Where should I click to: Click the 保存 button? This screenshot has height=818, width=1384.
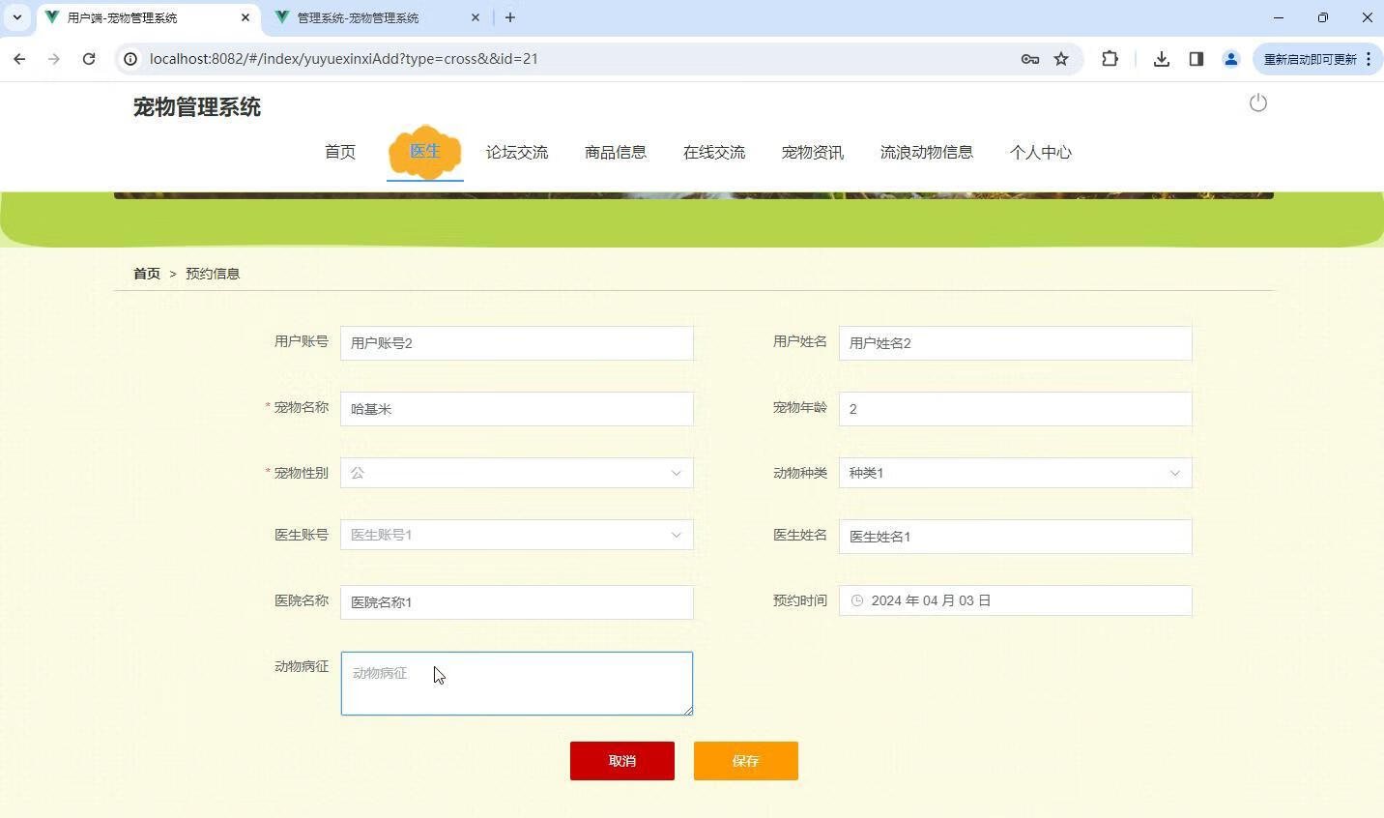(746, 761)
